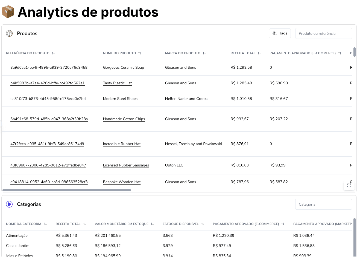360x262 pixels.
Task: Open reference 8a9d6aa1-be4f-4895-a939-3720e76d9458
Action: coord(49,68)
